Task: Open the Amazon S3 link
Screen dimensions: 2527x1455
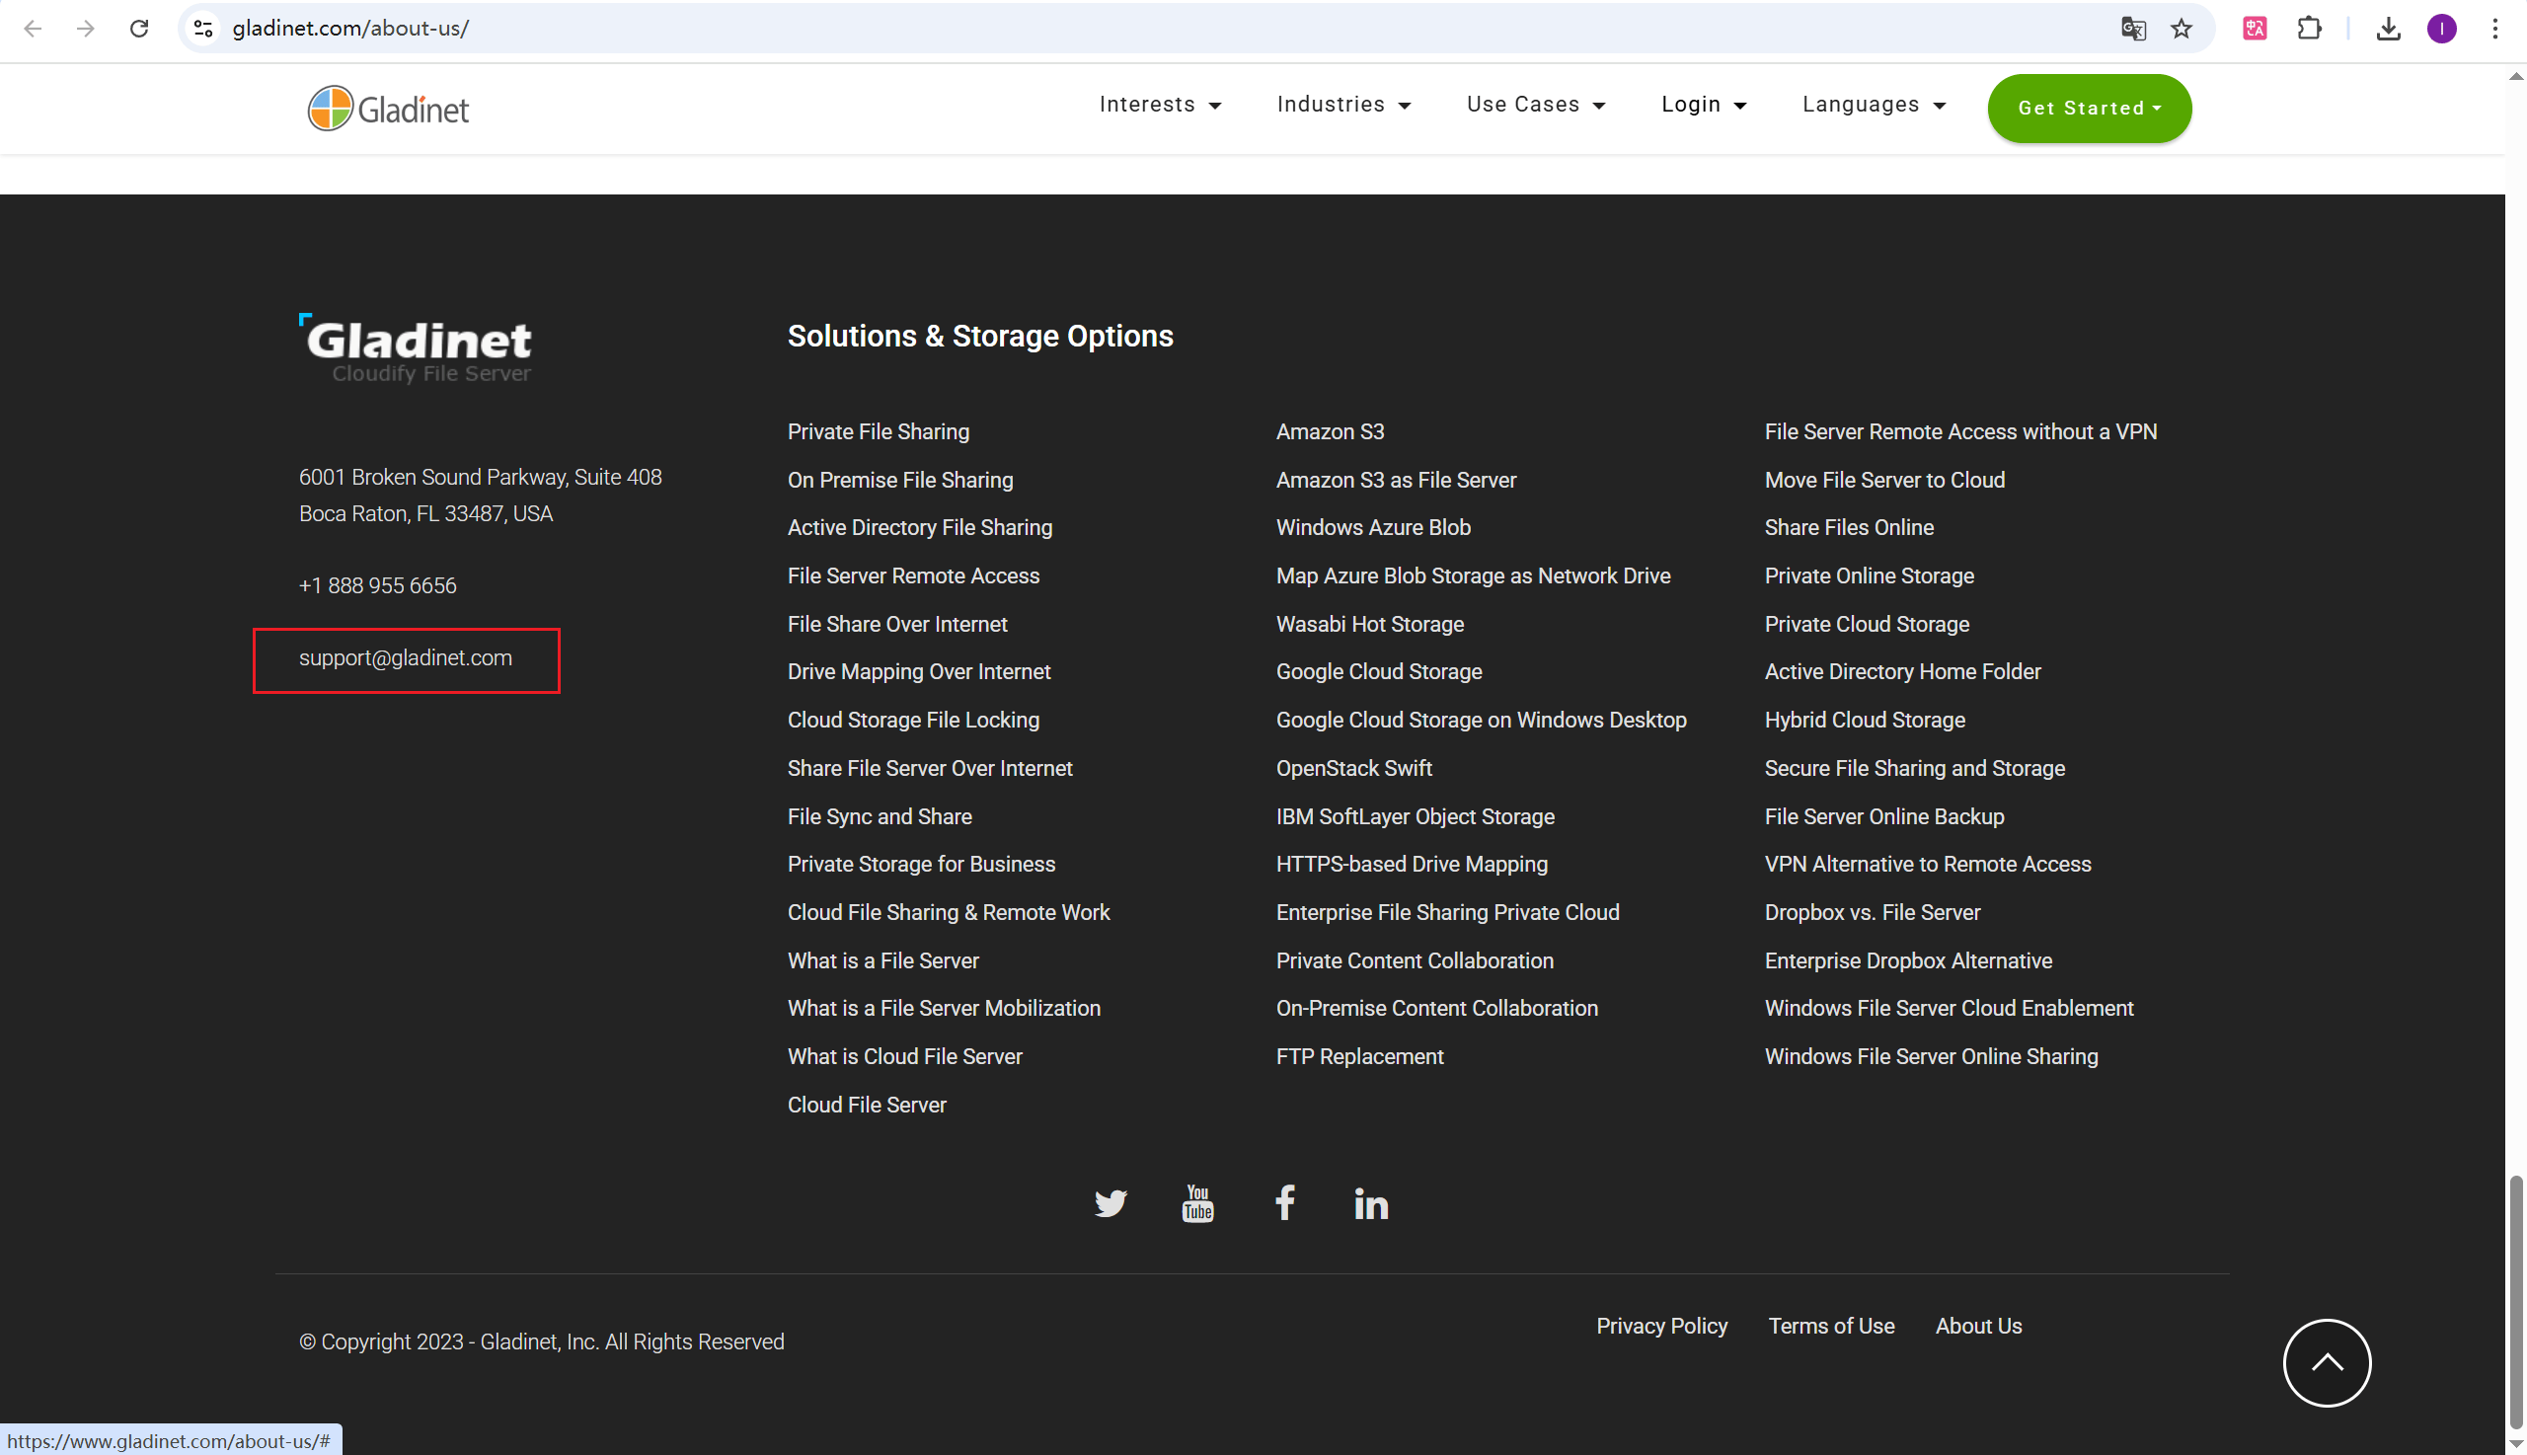Action: pyautogui.click(x=1330, y=431)
